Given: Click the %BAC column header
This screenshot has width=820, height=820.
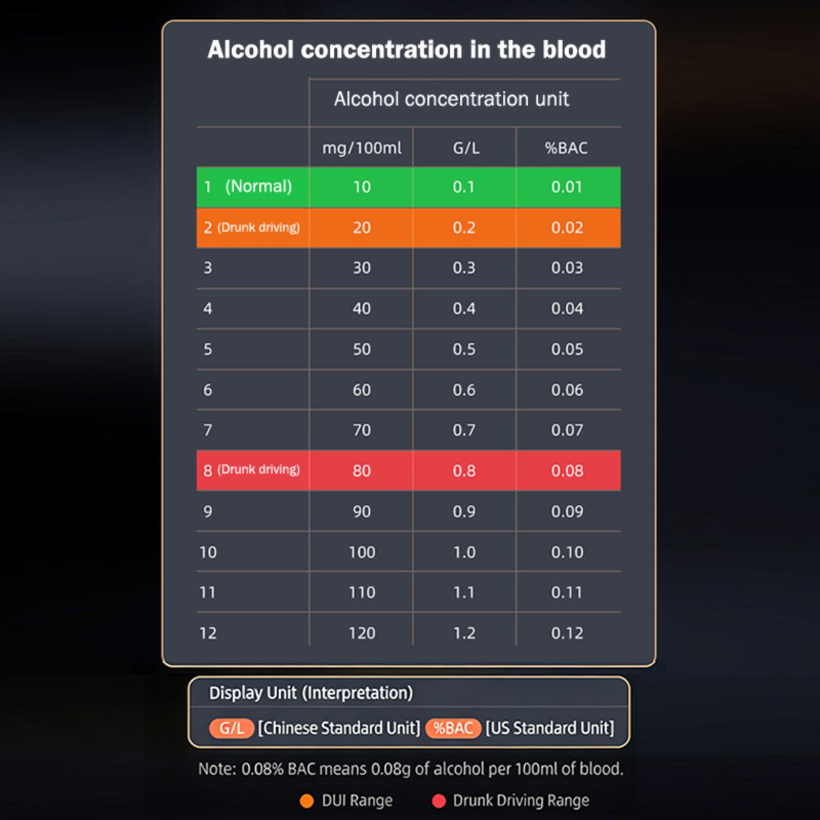Looking at the screenshot, I should tap(566, 148).
